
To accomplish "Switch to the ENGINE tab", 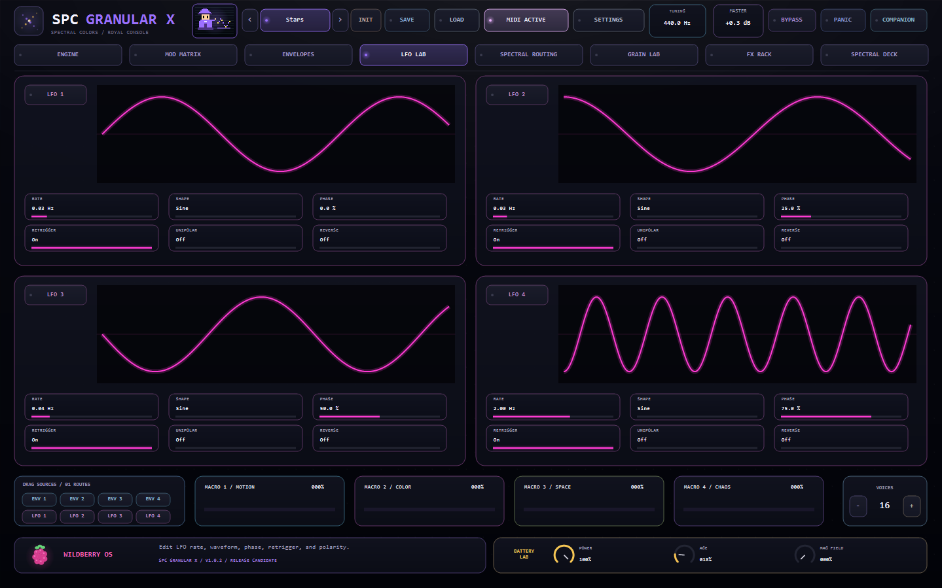I will point(68,55).
